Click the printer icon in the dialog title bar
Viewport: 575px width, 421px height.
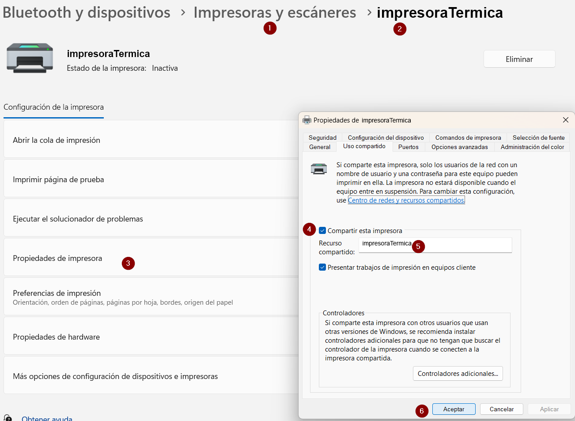coord(306,119)
